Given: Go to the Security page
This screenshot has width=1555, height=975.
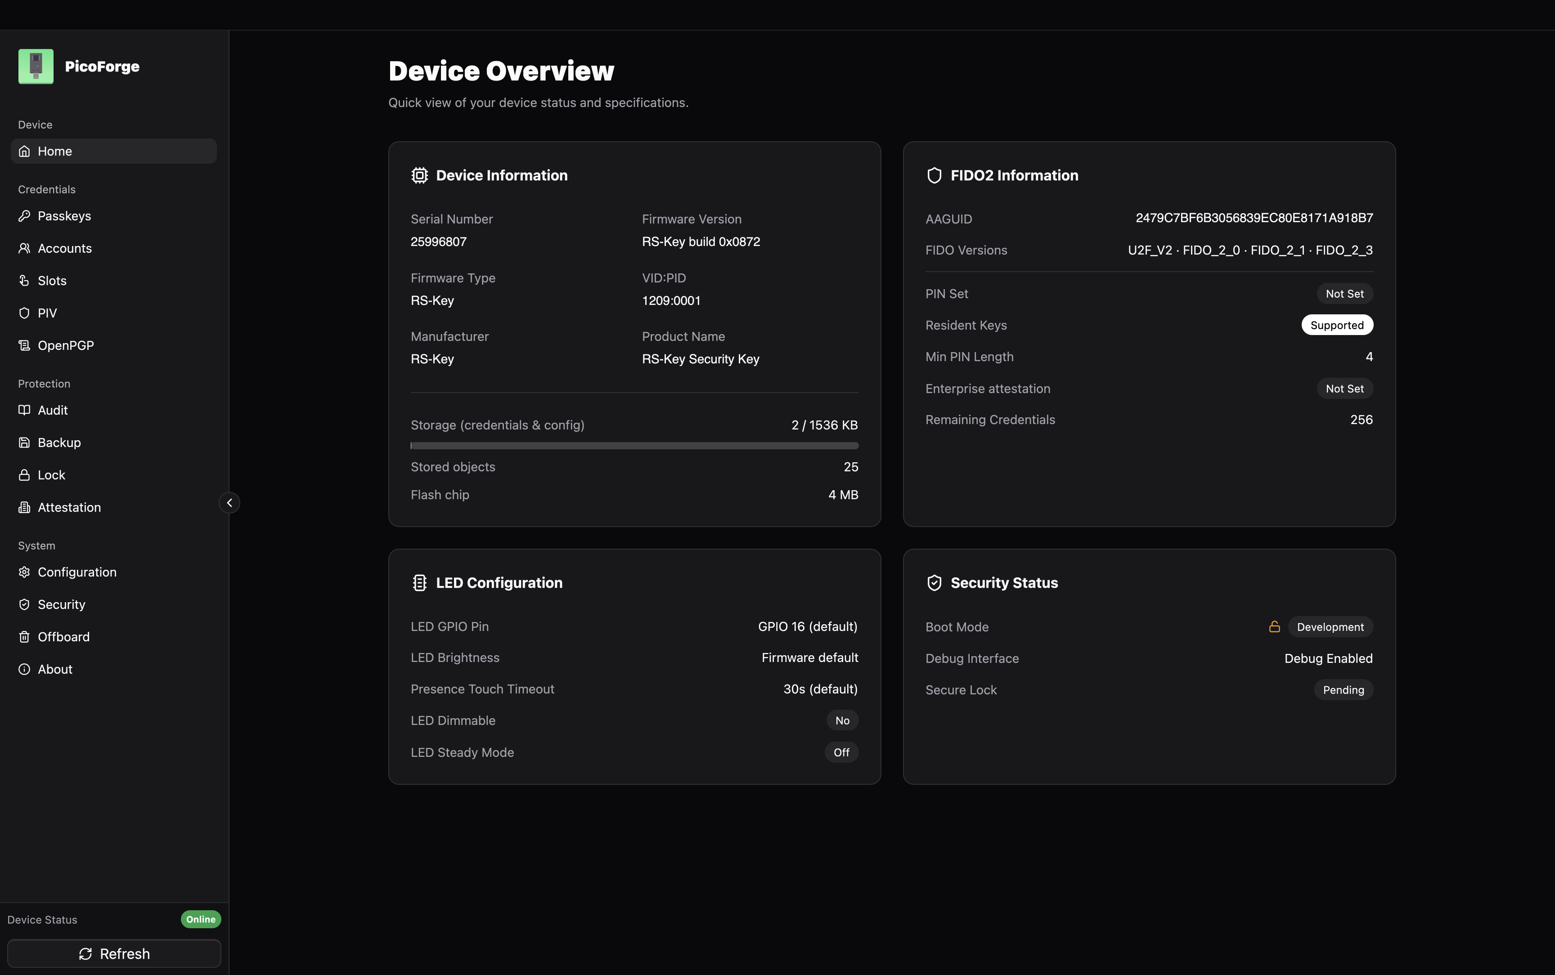Looking at the screenshot, I should coord(113,604).
